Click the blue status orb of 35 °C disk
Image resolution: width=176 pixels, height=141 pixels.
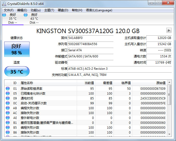4,15
